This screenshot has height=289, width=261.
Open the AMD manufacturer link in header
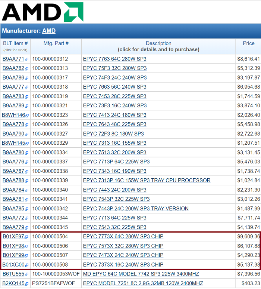click(x=49, y=31)
